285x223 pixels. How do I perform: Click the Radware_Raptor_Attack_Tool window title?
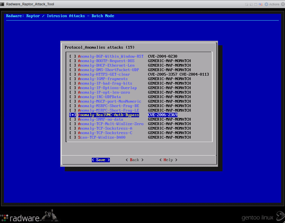(x=30, y=4)
